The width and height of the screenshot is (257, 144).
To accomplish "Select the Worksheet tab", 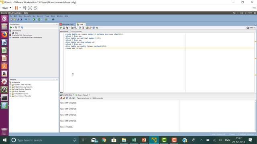I will (x=64, y=31).
